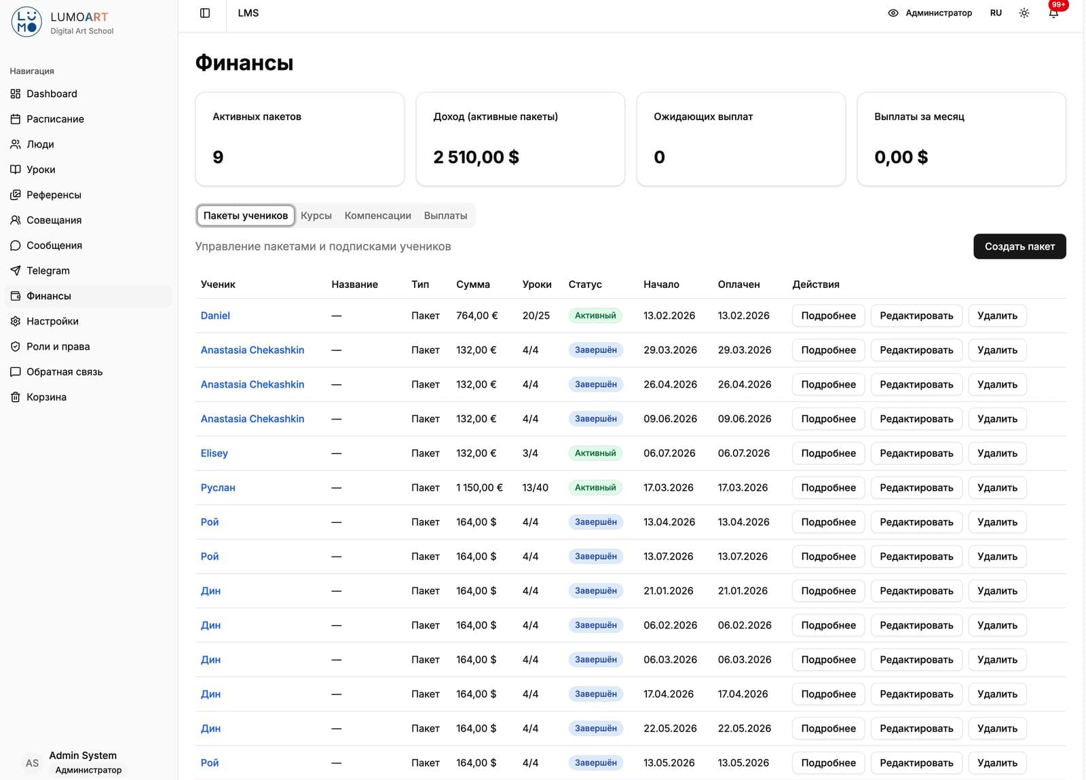
Task: Click Редактировать in Daniel's row
Action: pos(916,316)
